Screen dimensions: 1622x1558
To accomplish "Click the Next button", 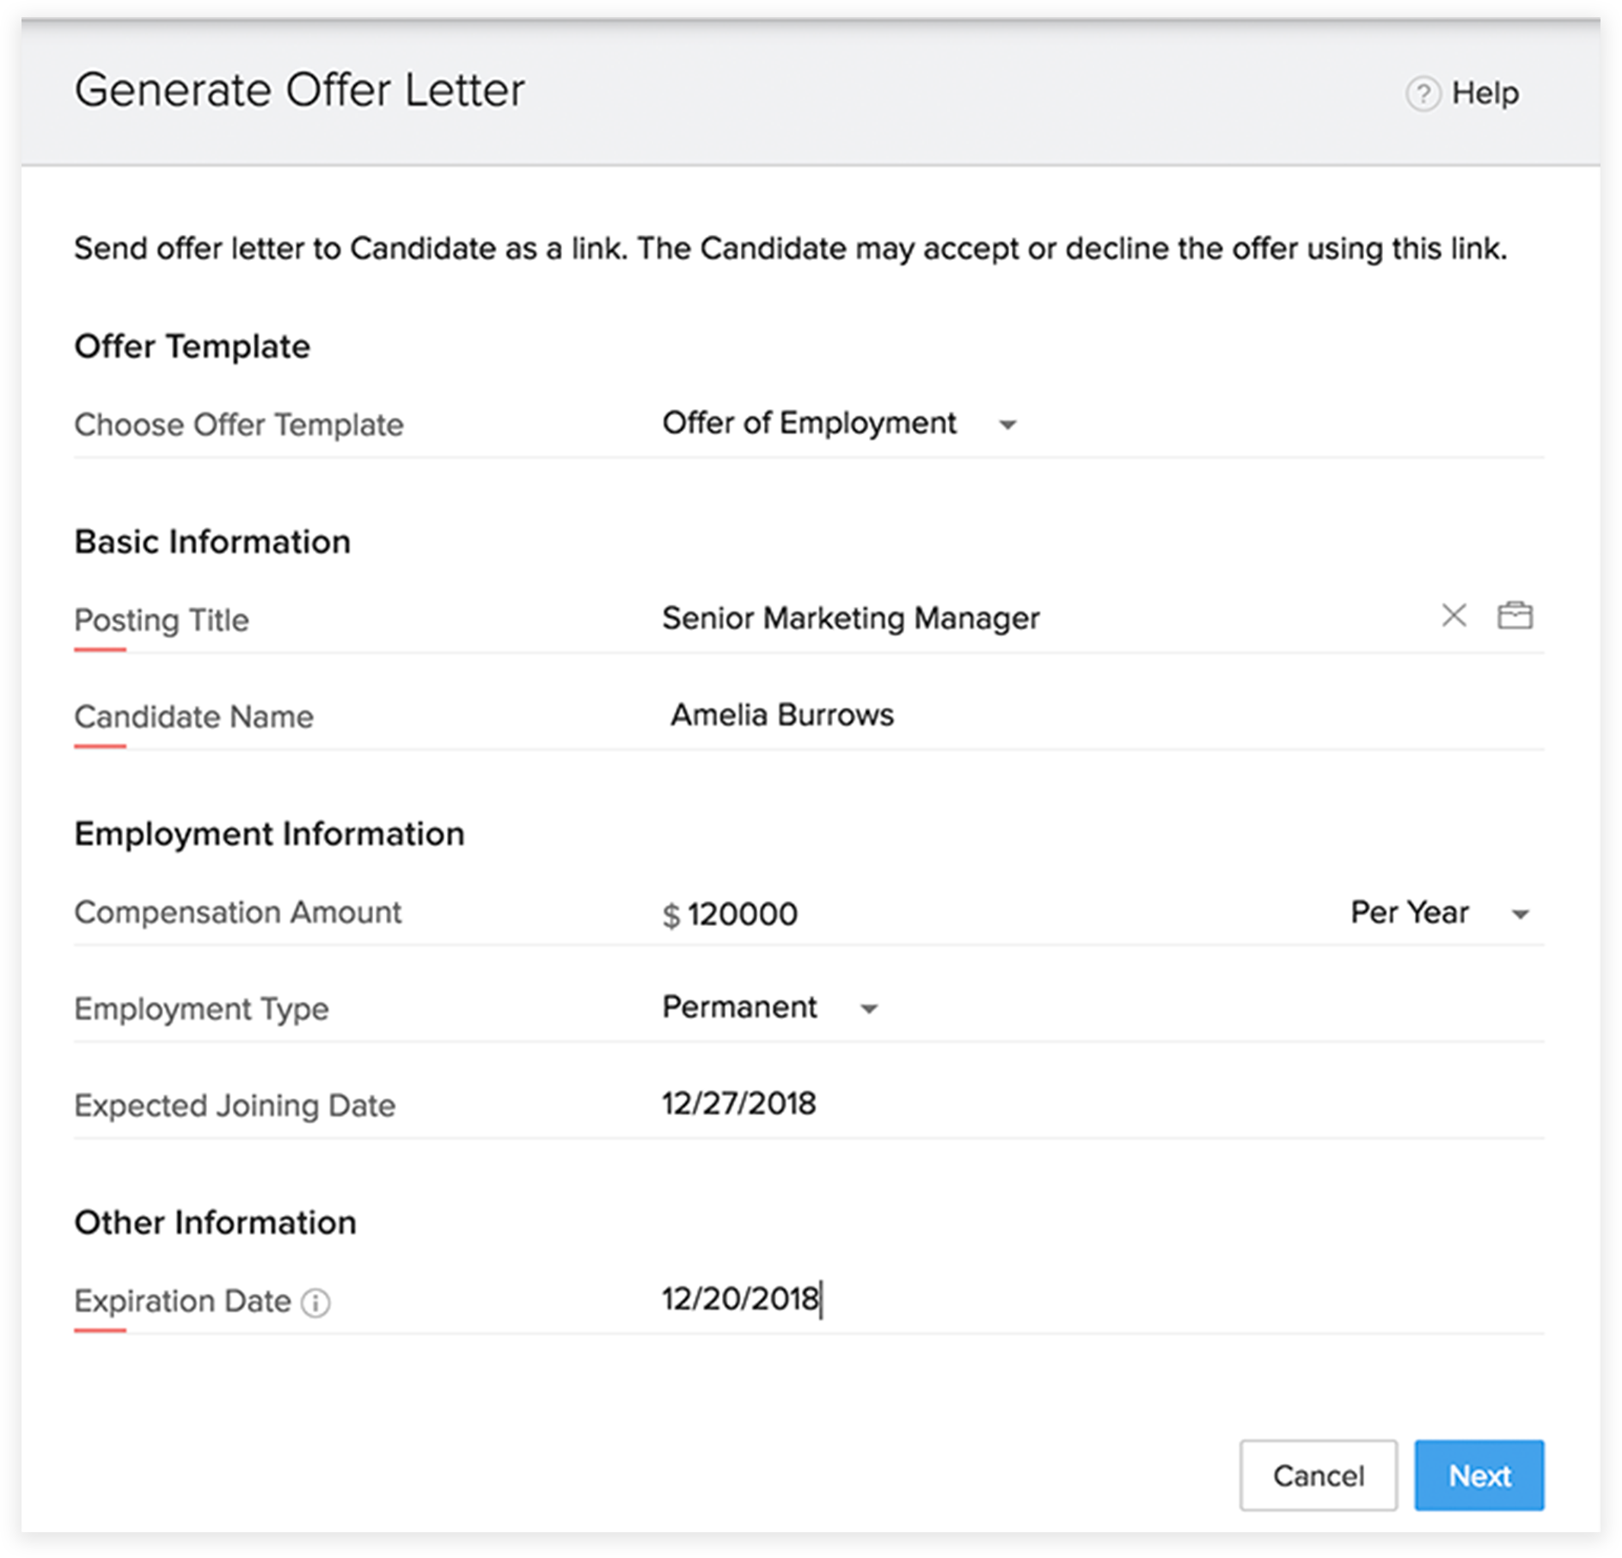I will (x=1478, y=1475).
